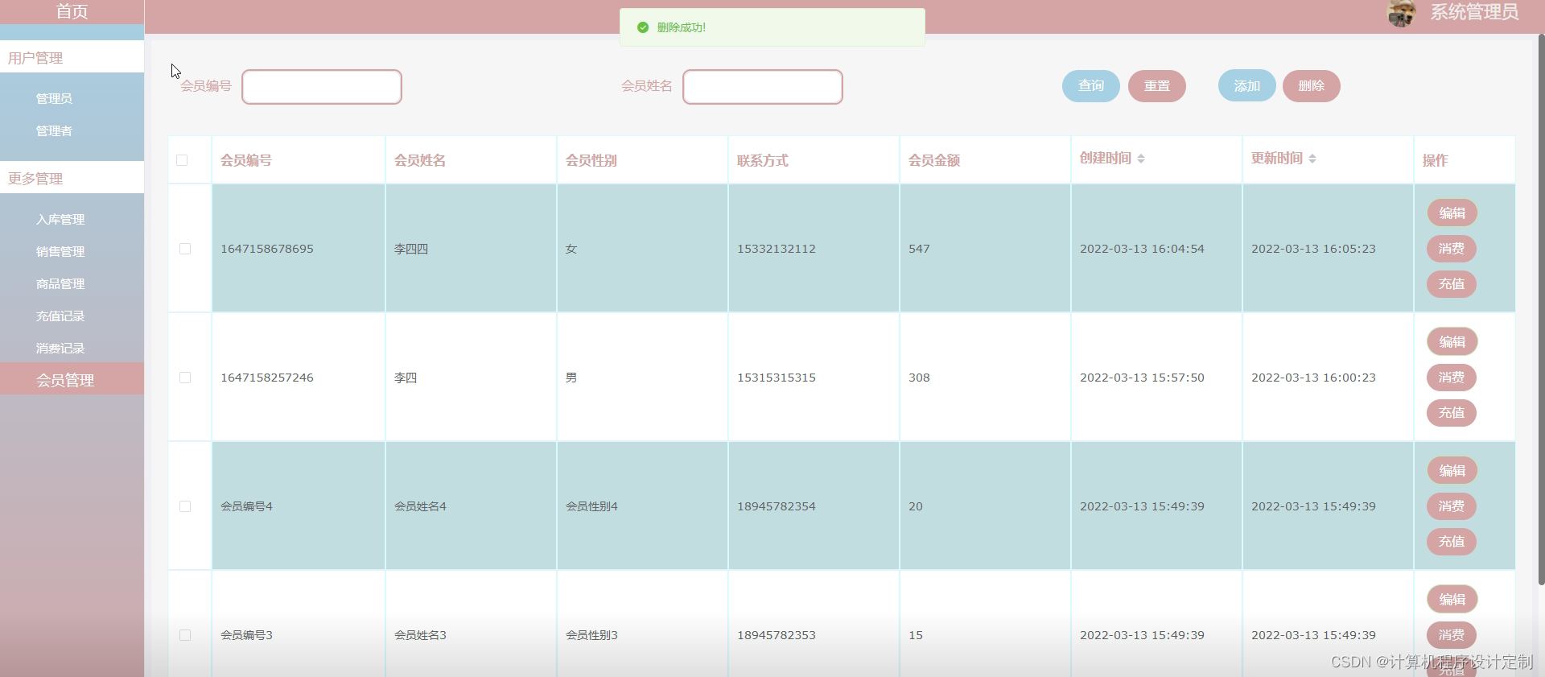Click 编辑 for member 李四四
Image resolution: width=1545 pixels, height=677 pixels.
click(1452, 213)
